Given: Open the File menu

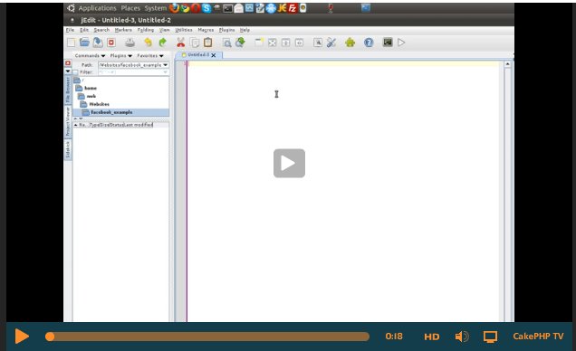Looking at the screenshot, I should [x=70, y=30].
